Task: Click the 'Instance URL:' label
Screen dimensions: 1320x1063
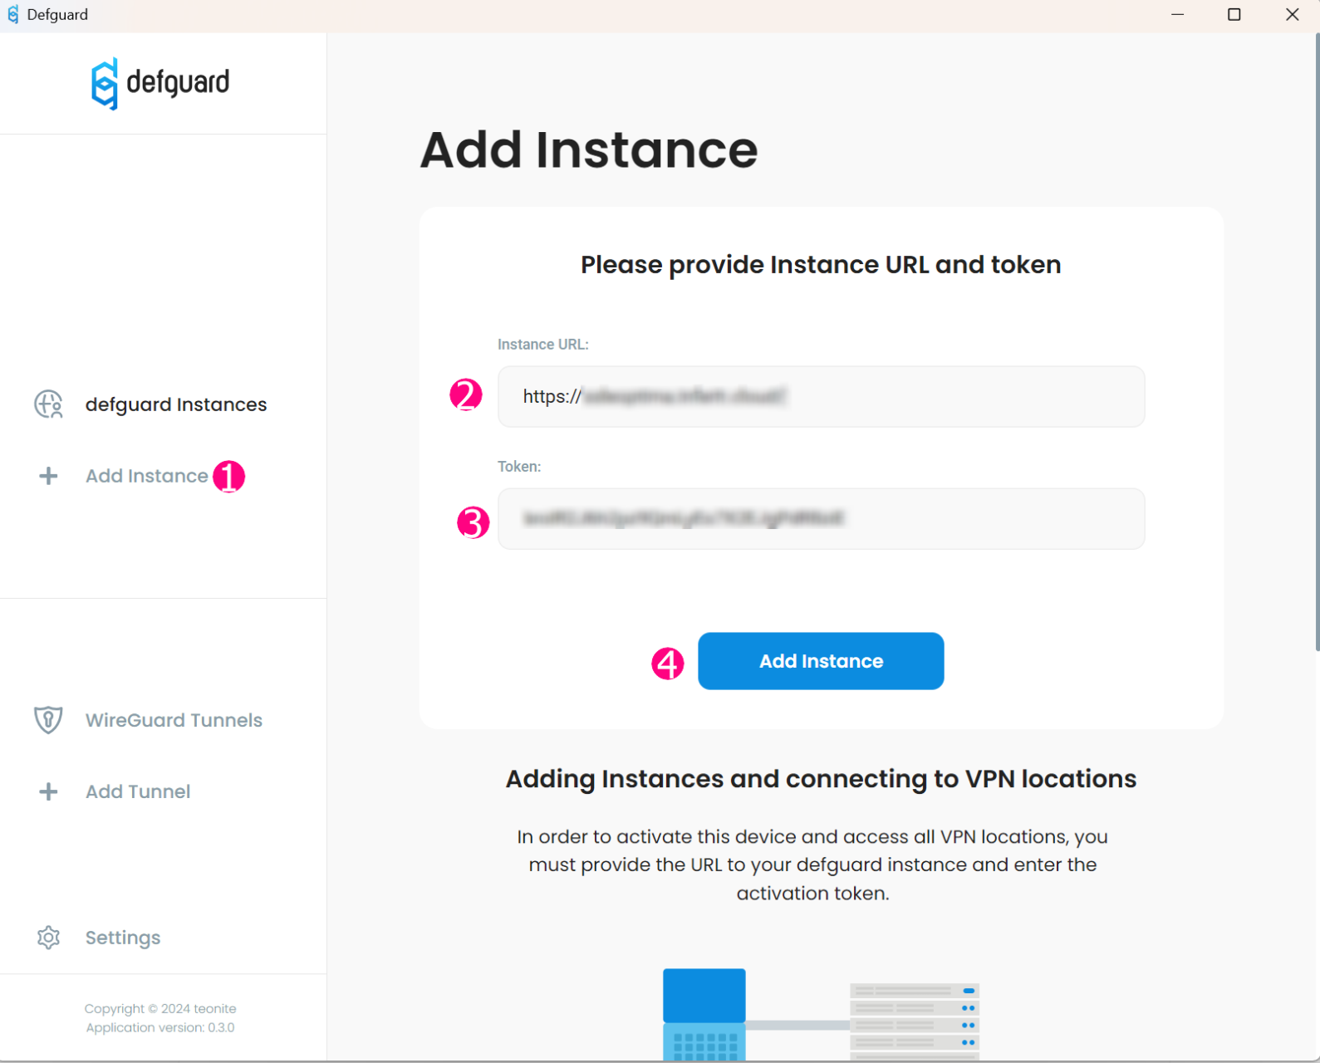Action: click(x=543, y=345)
